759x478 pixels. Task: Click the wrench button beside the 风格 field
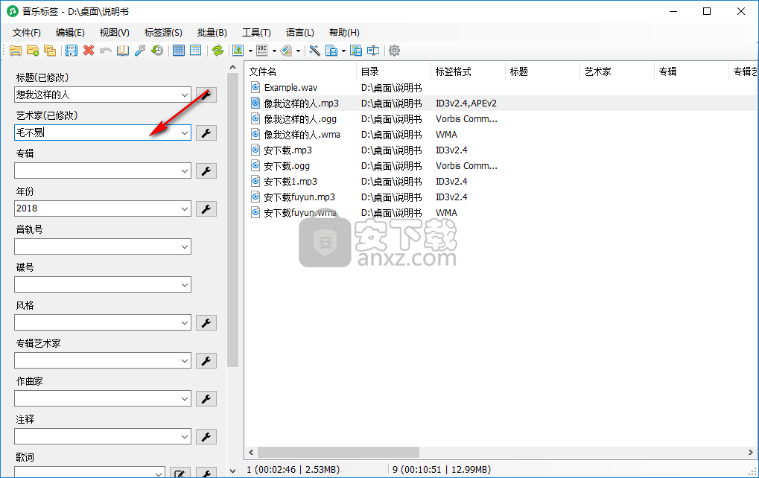click(x=206, y=322)
